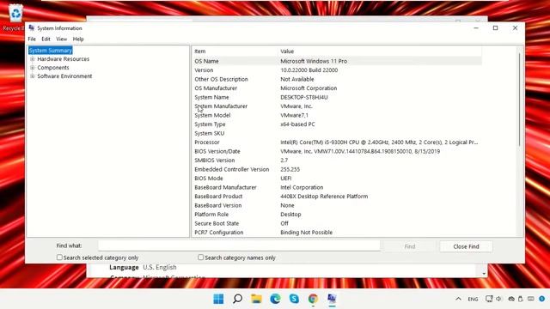
Task: Select the BaseBoard Manufacturer row
Action: click(x=337, y=187)
